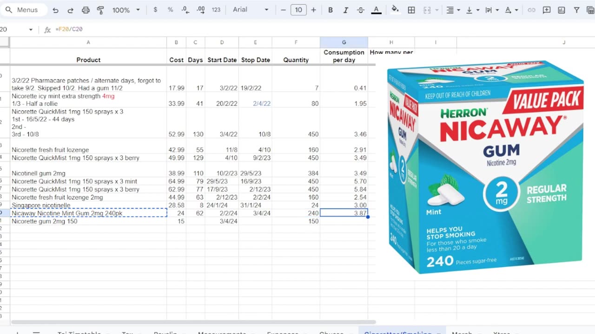Open the name box dropdown arrow
Image resolution: width=595 pixels, height=334 pixels.
point(31,30)
